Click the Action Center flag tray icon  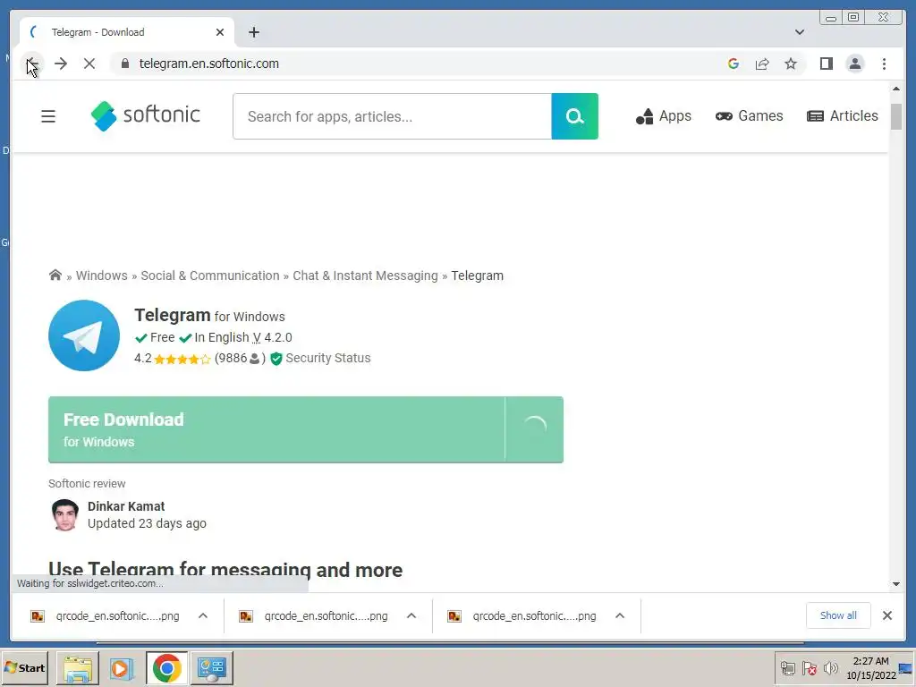pos(809,668)
